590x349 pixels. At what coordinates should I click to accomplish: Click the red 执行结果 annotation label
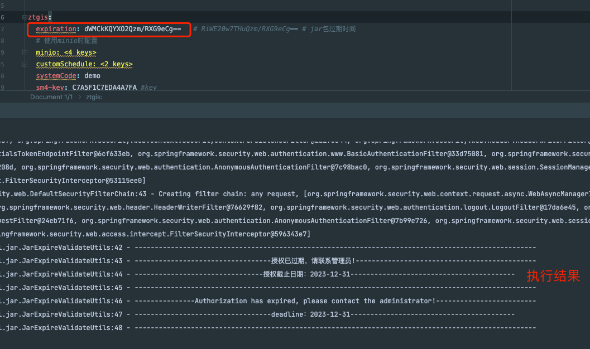553,275
